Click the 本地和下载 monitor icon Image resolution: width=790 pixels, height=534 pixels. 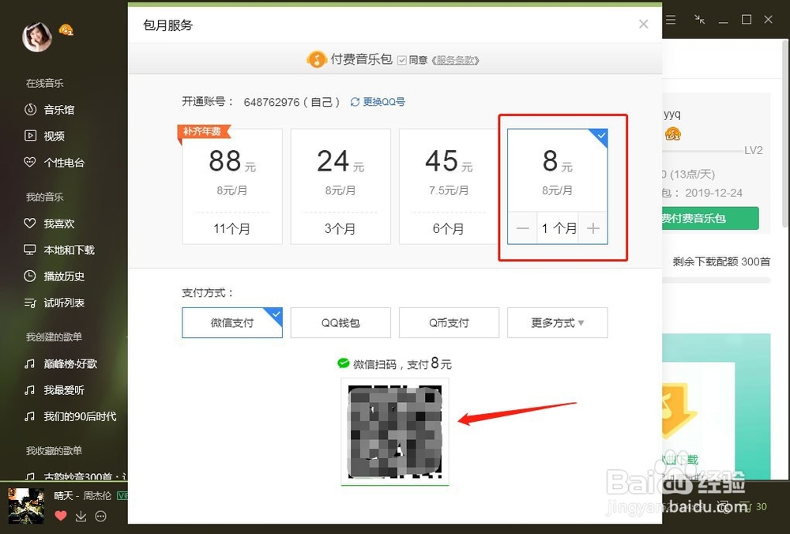pyautogui.click(x=30, y=250)
